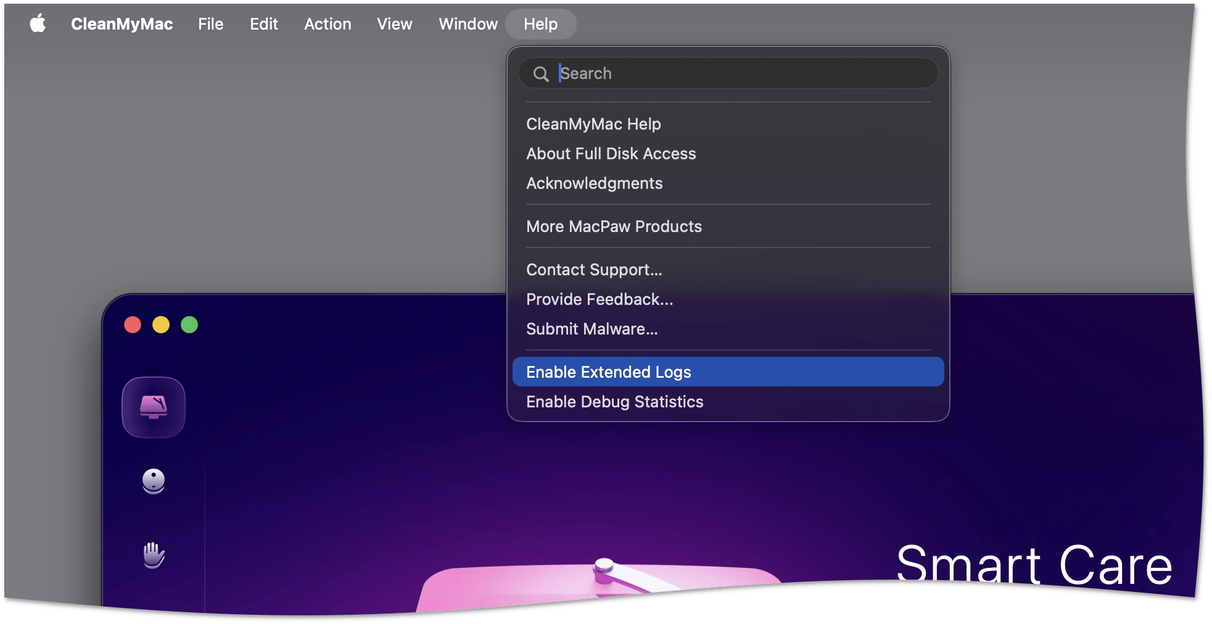Select Submit Malware… menu item
This screenshot has width=1212, height=624.
(728, 329)
